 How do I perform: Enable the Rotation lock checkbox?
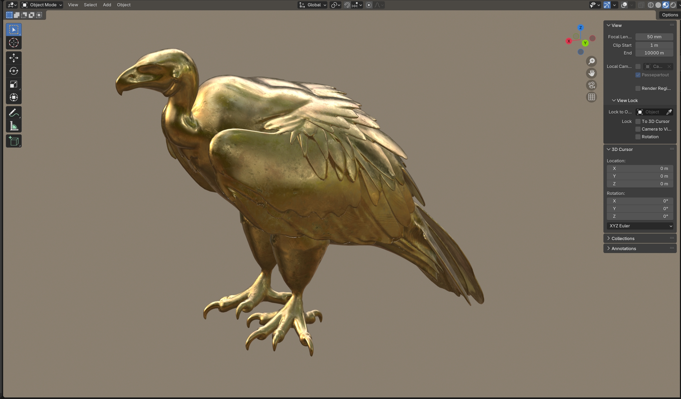click(638, 137)
